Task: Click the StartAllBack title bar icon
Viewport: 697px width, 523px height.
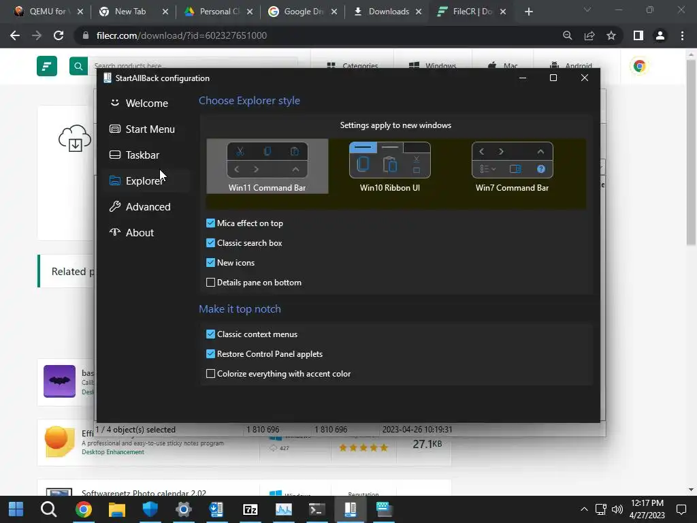Action: point(107,78)
